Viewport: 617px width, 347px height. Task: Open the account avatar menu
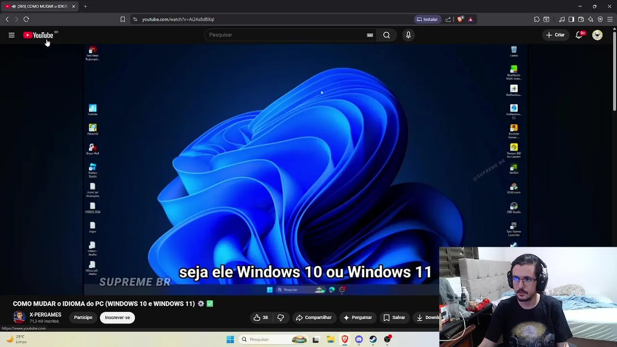(597, 35)
